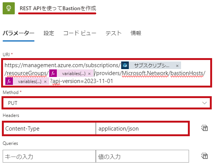Select the サブスクリプシ... dynamic token
The image size is (214, 166).
[152, 66]
